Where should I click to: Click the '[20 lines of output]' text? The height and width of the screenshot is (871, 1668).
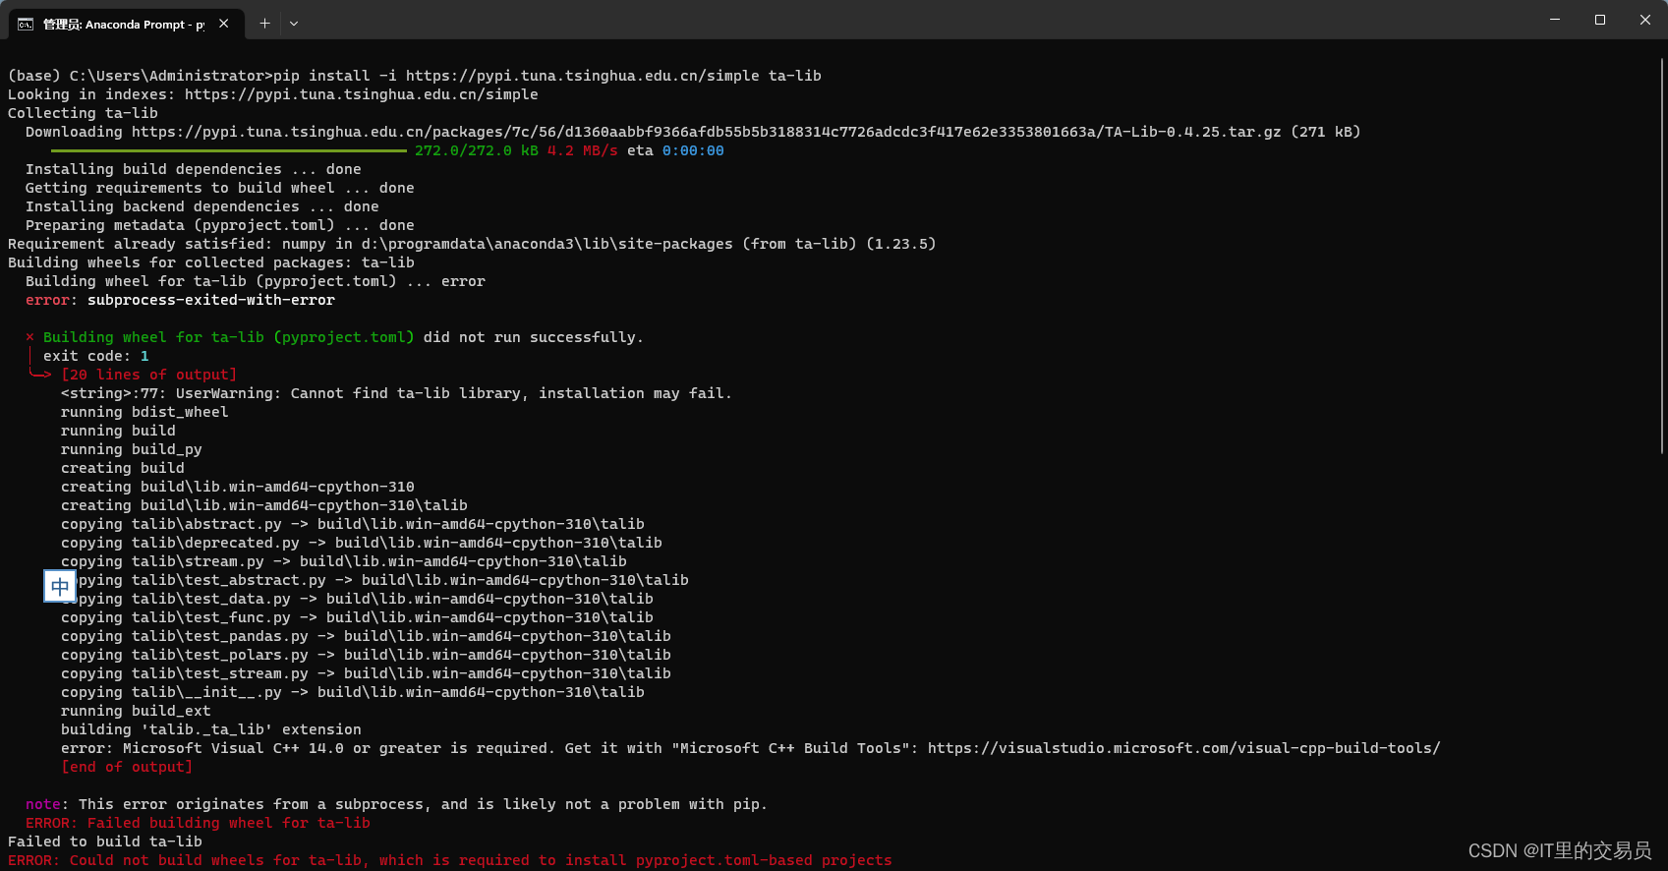(x=149, y=375)
